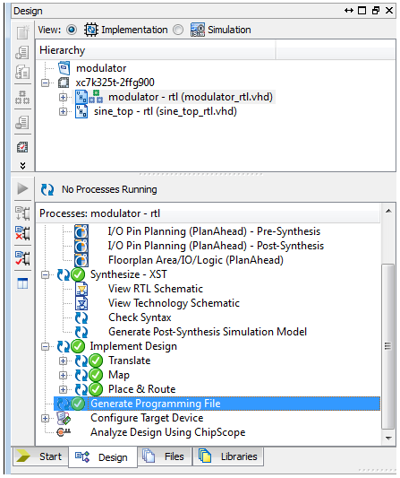Select the Simulation view radio button
The width and height of the screenshot is (400, 478).
point(178,30)
